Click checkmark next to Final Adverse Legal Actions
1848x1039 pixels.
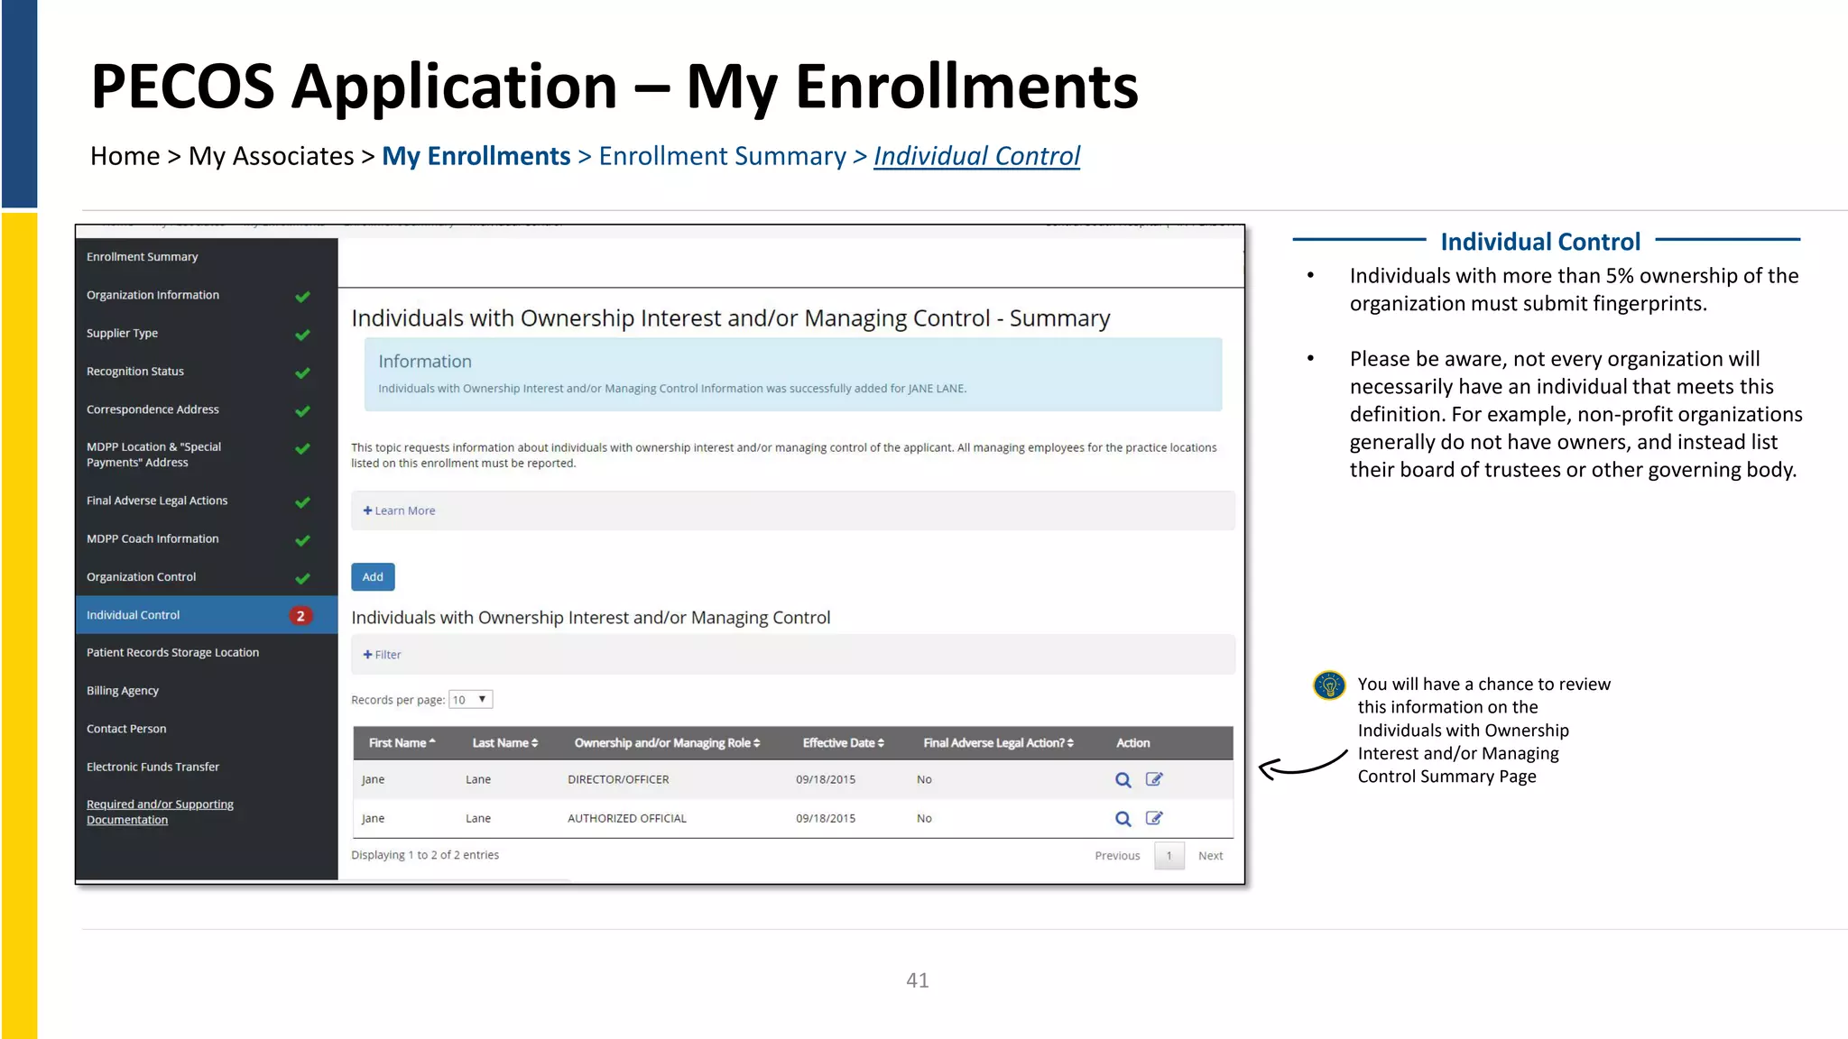pyautogui.click(x=302, y=502)
